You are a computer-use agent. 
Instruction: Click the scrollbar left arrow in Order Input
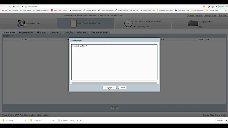[x=71, y=83]
